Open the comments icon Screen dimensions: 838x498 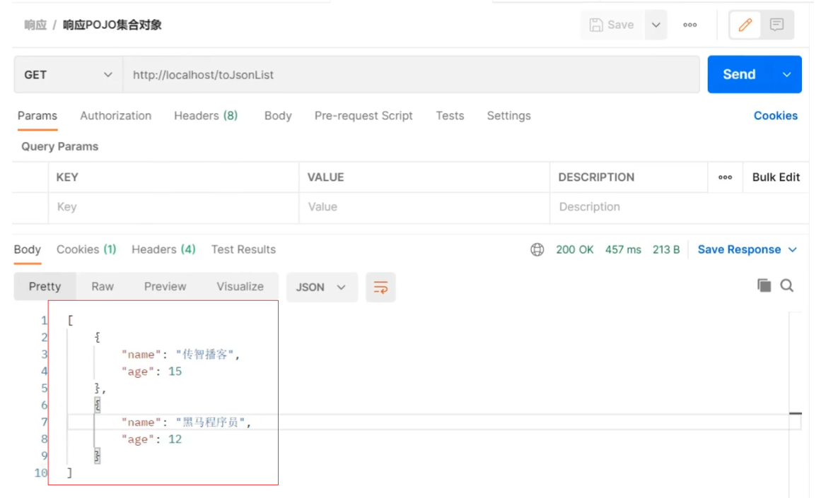point(776,25)
